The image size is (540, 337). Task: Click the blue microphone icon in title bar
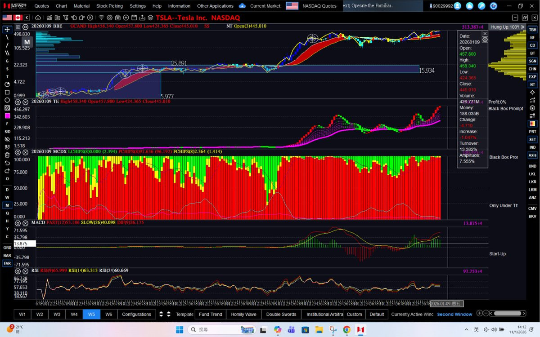481,6
